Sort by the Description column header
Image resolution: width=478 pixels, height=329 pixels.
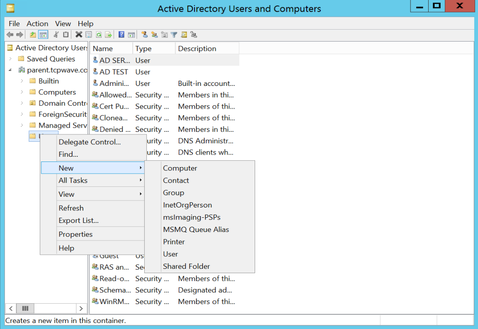tap(207, 49)
